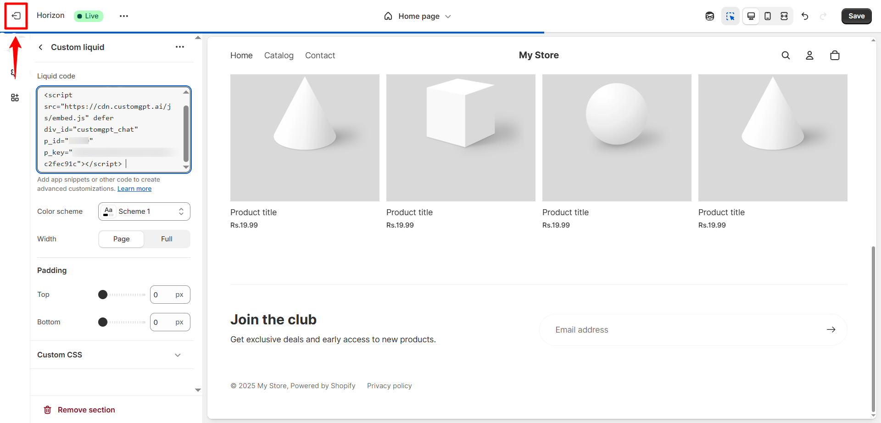This screenshot has height=423, width=881.
Task: Click inside the Liquid code text area
Action: pyautogui.click(x=114, y=129)
